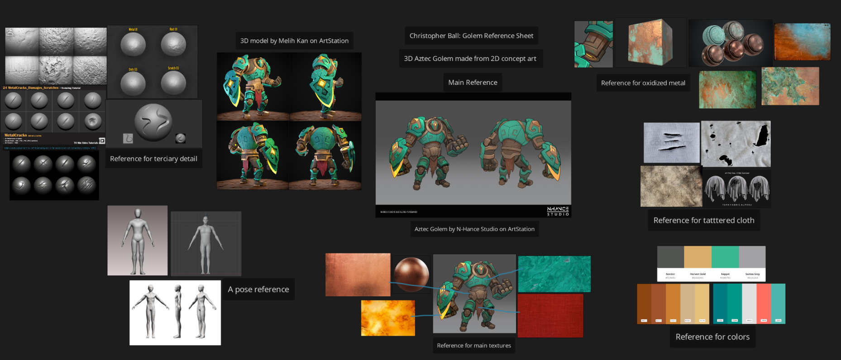Click the 'Reference for colors' label
Screen dimensions: 841x360
pos(712,337)
